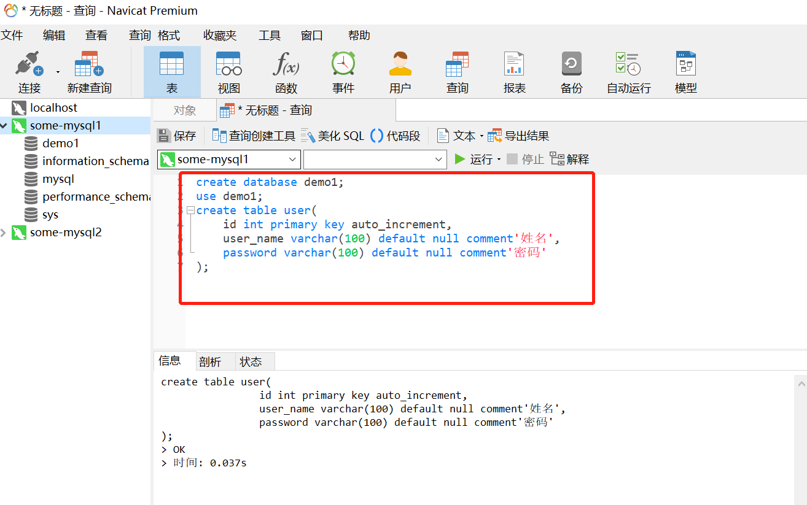Select the mysql database
The image size is (807, 505).
coord(58,179)
